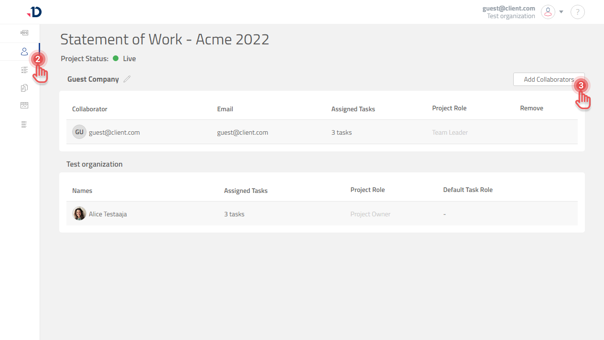Click guest@client.com account label in header
604x340 pixels.
click(508, 8)
